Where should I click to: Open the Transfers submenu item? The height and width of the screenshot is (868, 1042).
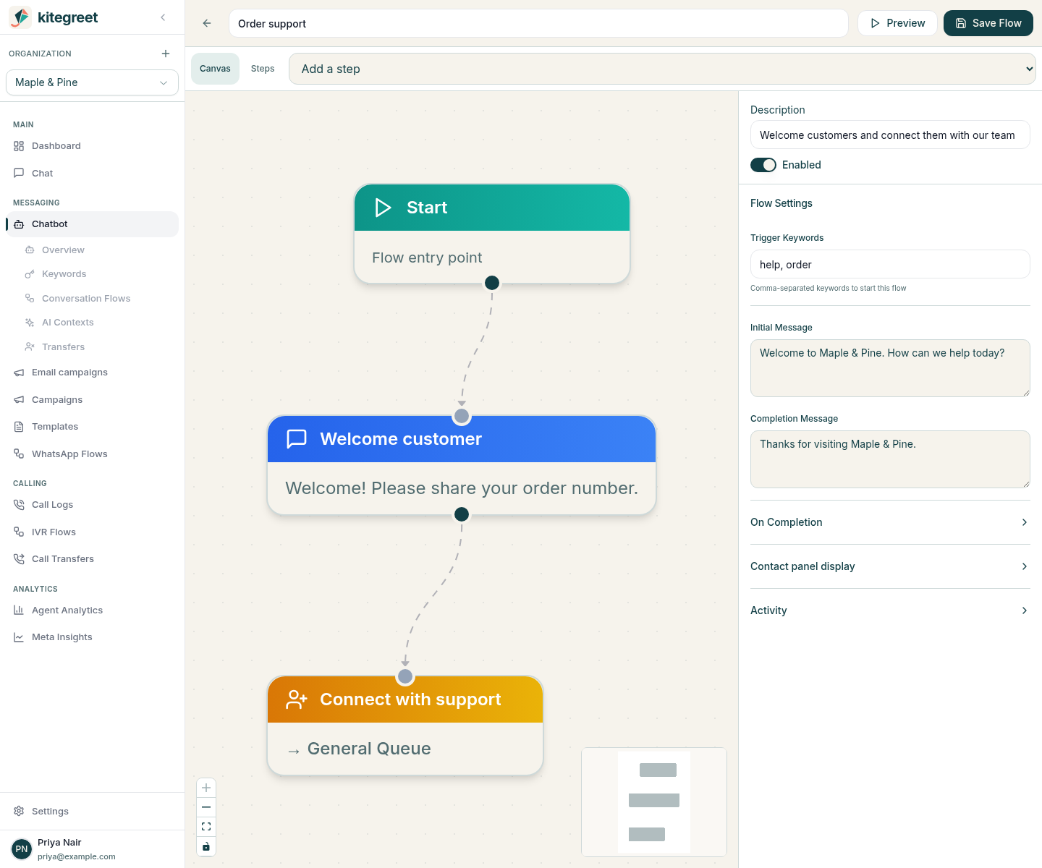(x=98, y=347)
